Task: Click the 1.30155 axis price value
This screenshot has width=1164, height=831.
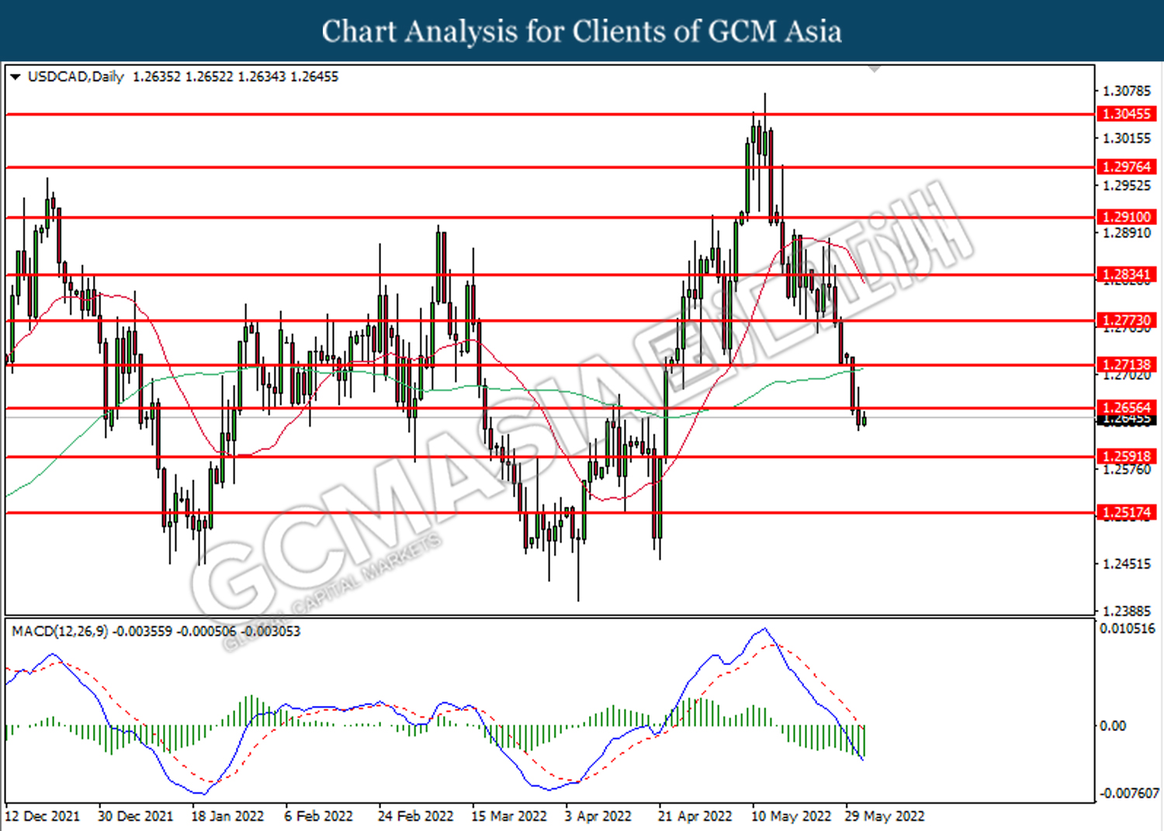Action: 1127,139
